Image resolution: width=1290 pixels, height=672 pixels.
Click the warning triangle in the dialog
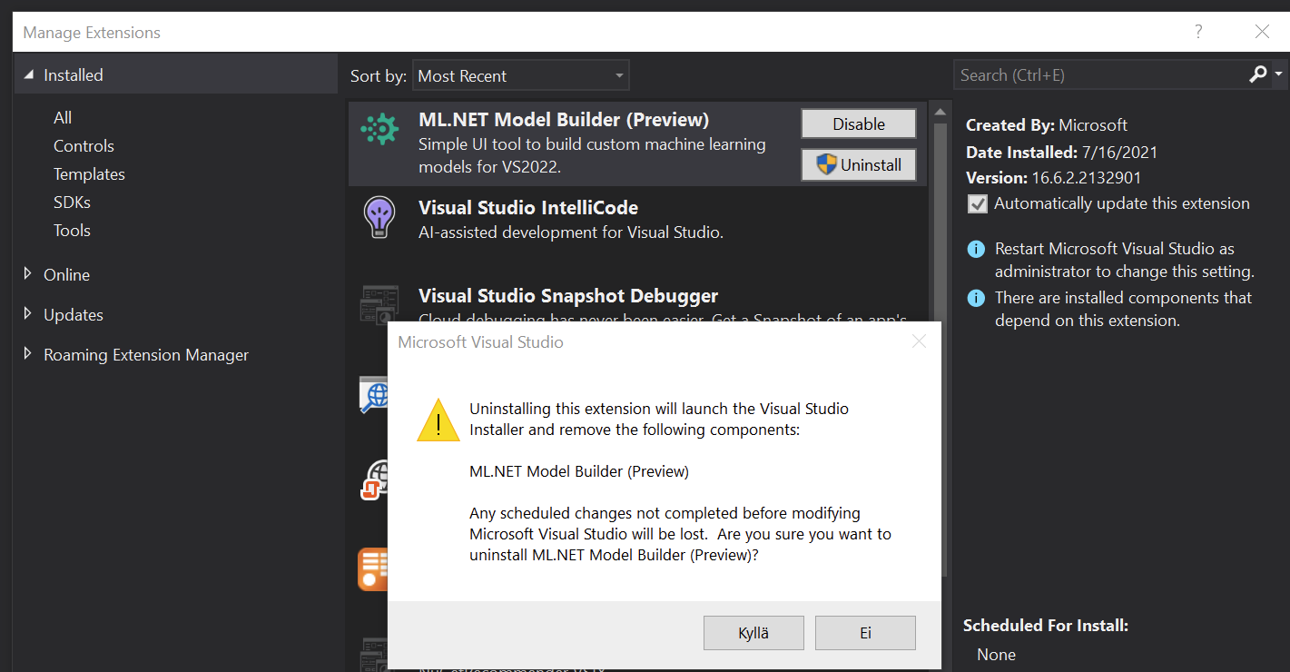pos(438,420)
